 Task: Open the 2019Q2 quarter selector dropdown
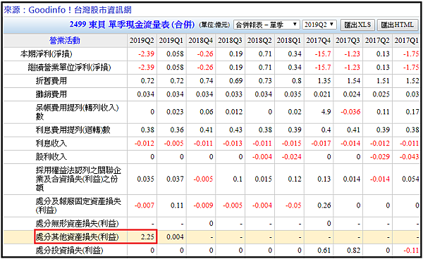319,25
